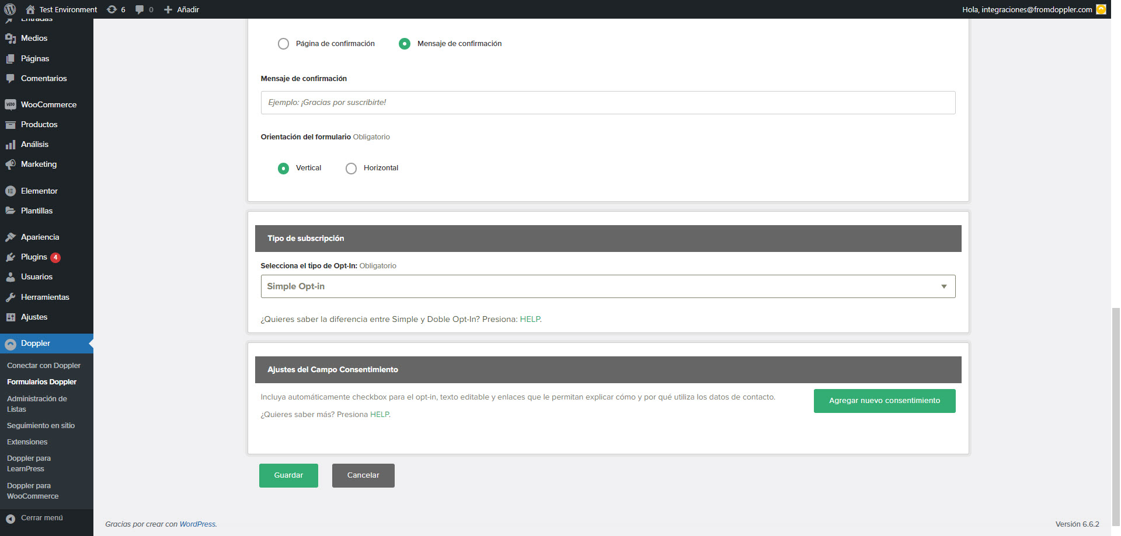Click the Páginas sidebar icon

[11, 58]
